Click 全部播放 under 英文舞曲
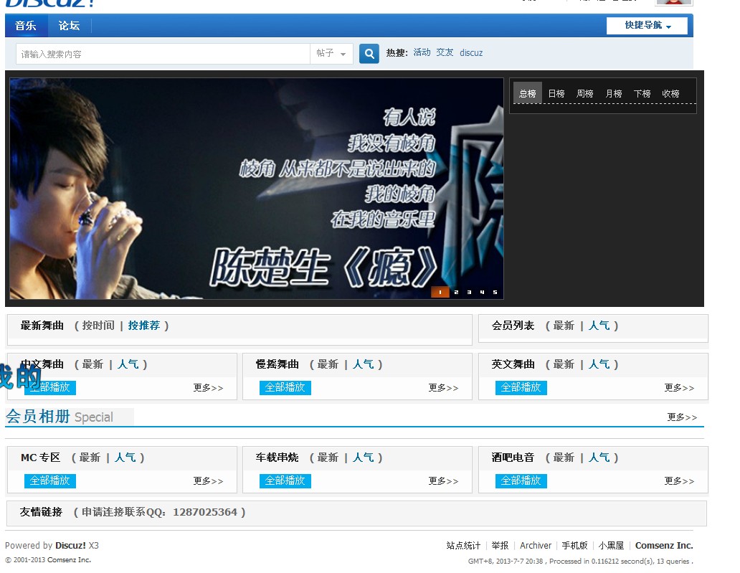Screen dimensions: 740x573 point(521,387)
